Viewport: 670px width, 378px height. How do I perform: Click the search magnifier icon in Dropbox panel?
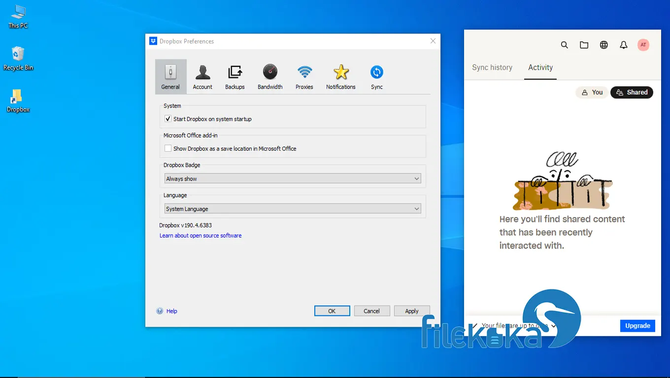click(x=565, y=45)
